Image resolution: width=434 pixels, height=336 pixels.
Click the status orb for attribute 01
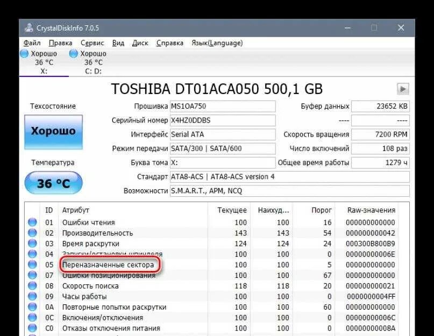click(32, 222)
